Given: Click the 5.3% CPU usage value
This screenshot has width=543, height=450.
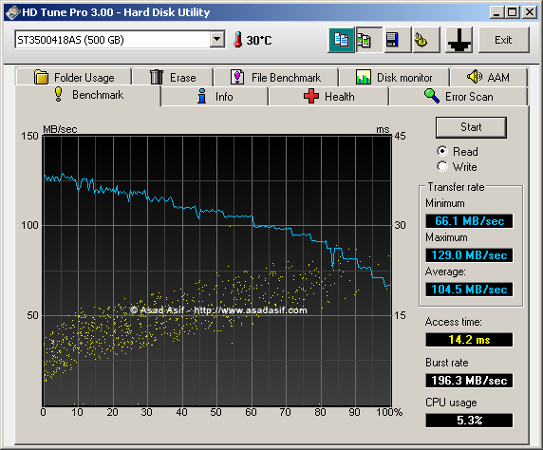Looking at the screenshot, I should [x=469, y=421].
